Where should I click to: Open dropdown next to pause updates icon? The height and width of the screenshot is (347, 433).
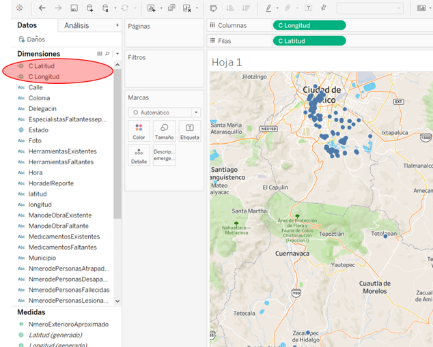click(115, 8)
